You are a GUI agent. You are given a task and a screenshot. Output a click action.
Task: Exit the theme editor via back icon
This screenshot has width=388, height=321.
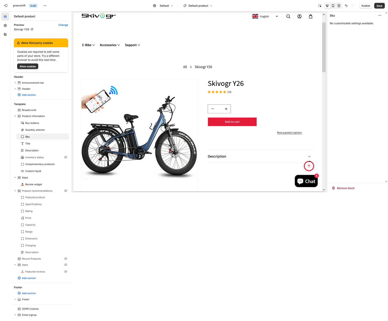tap(6, 6)
